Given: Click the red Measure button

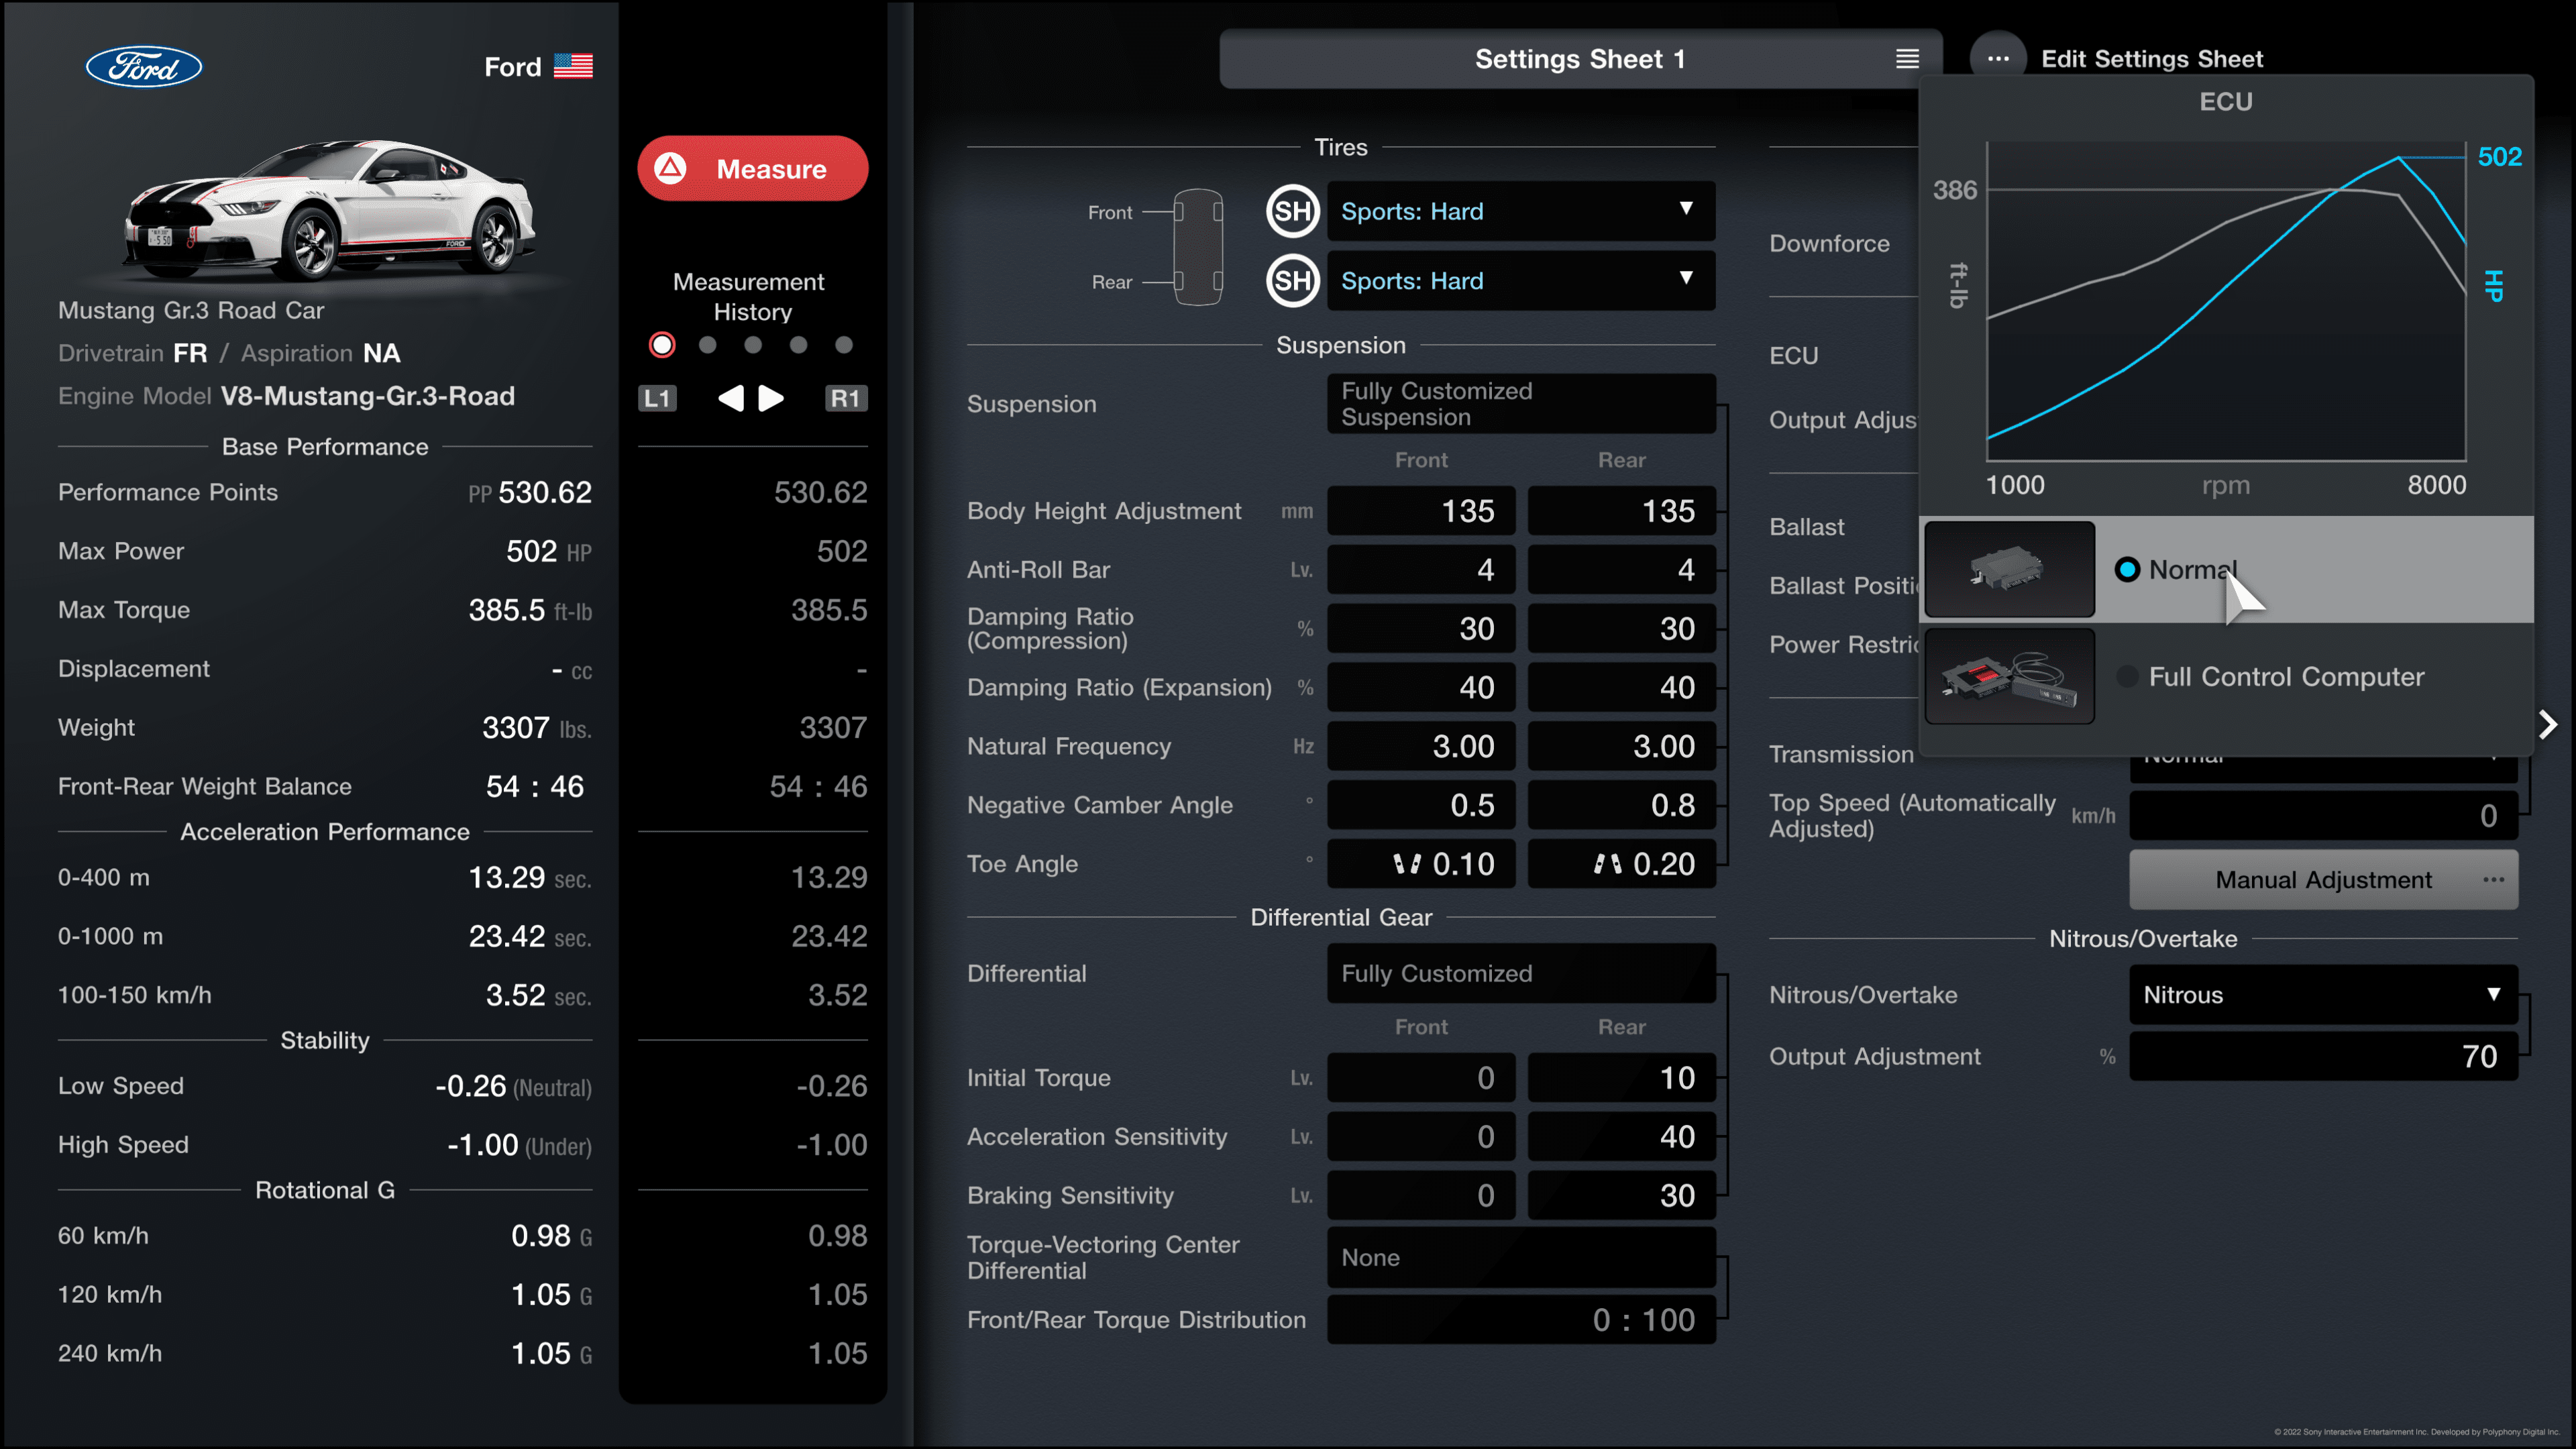Looking at the screenshot, I should [x=753, y=169].
